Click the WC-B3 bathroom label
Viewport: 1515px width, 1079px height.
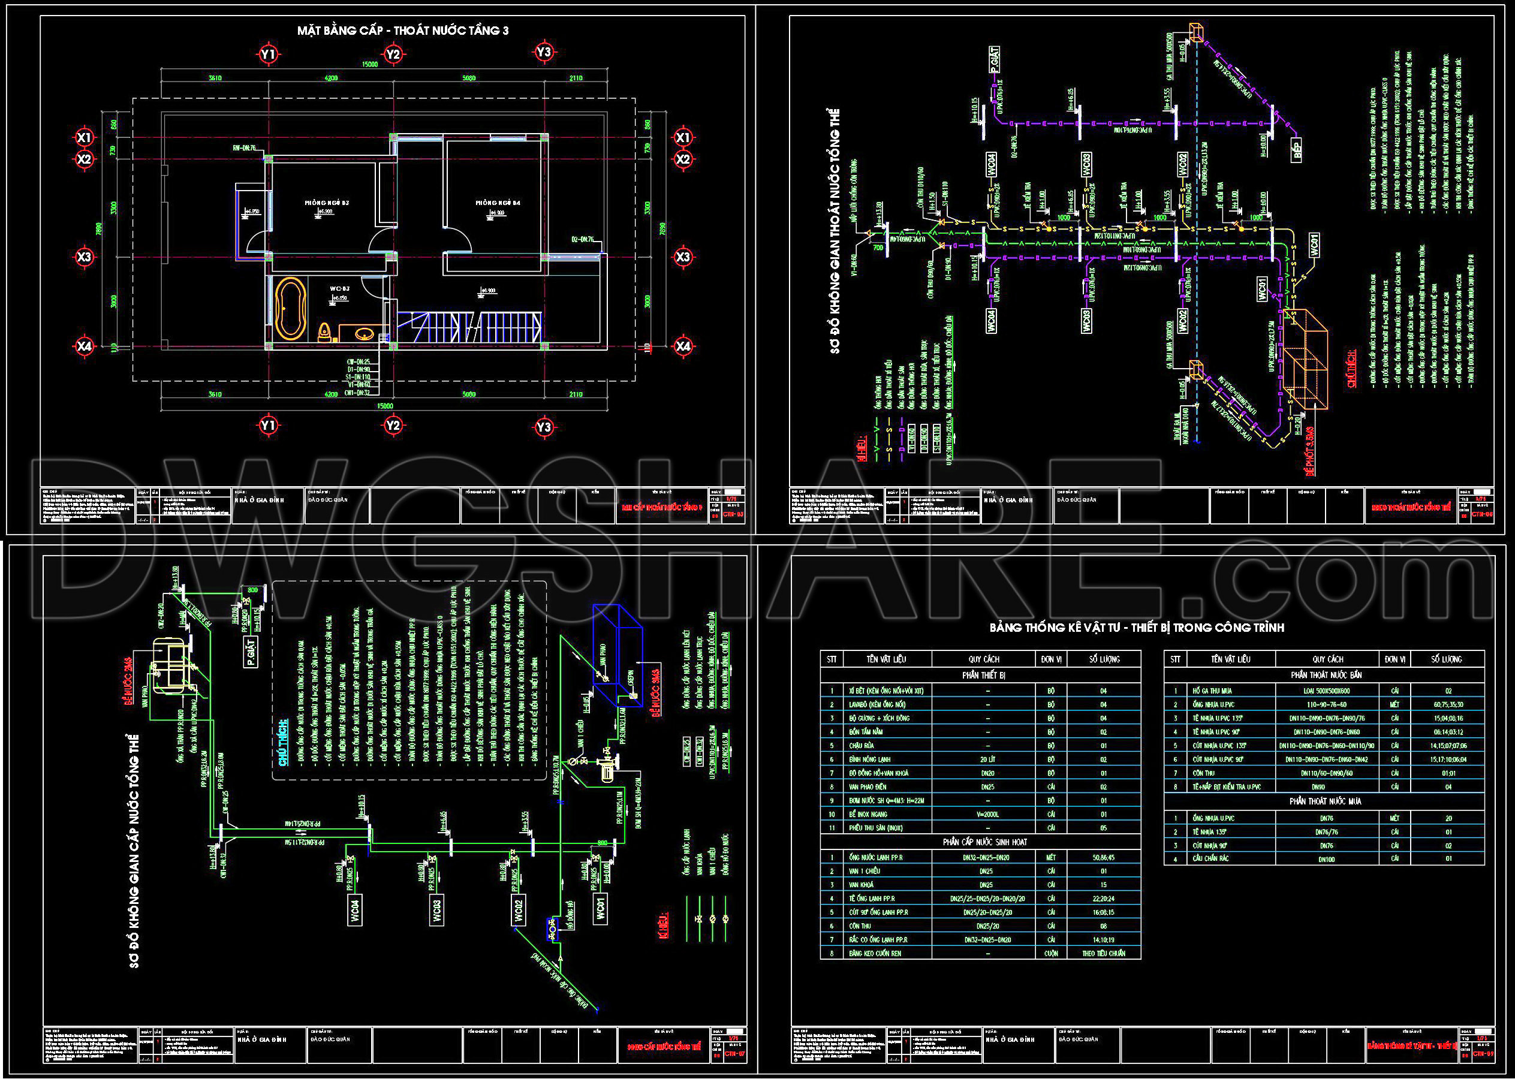tap(339, 289)
